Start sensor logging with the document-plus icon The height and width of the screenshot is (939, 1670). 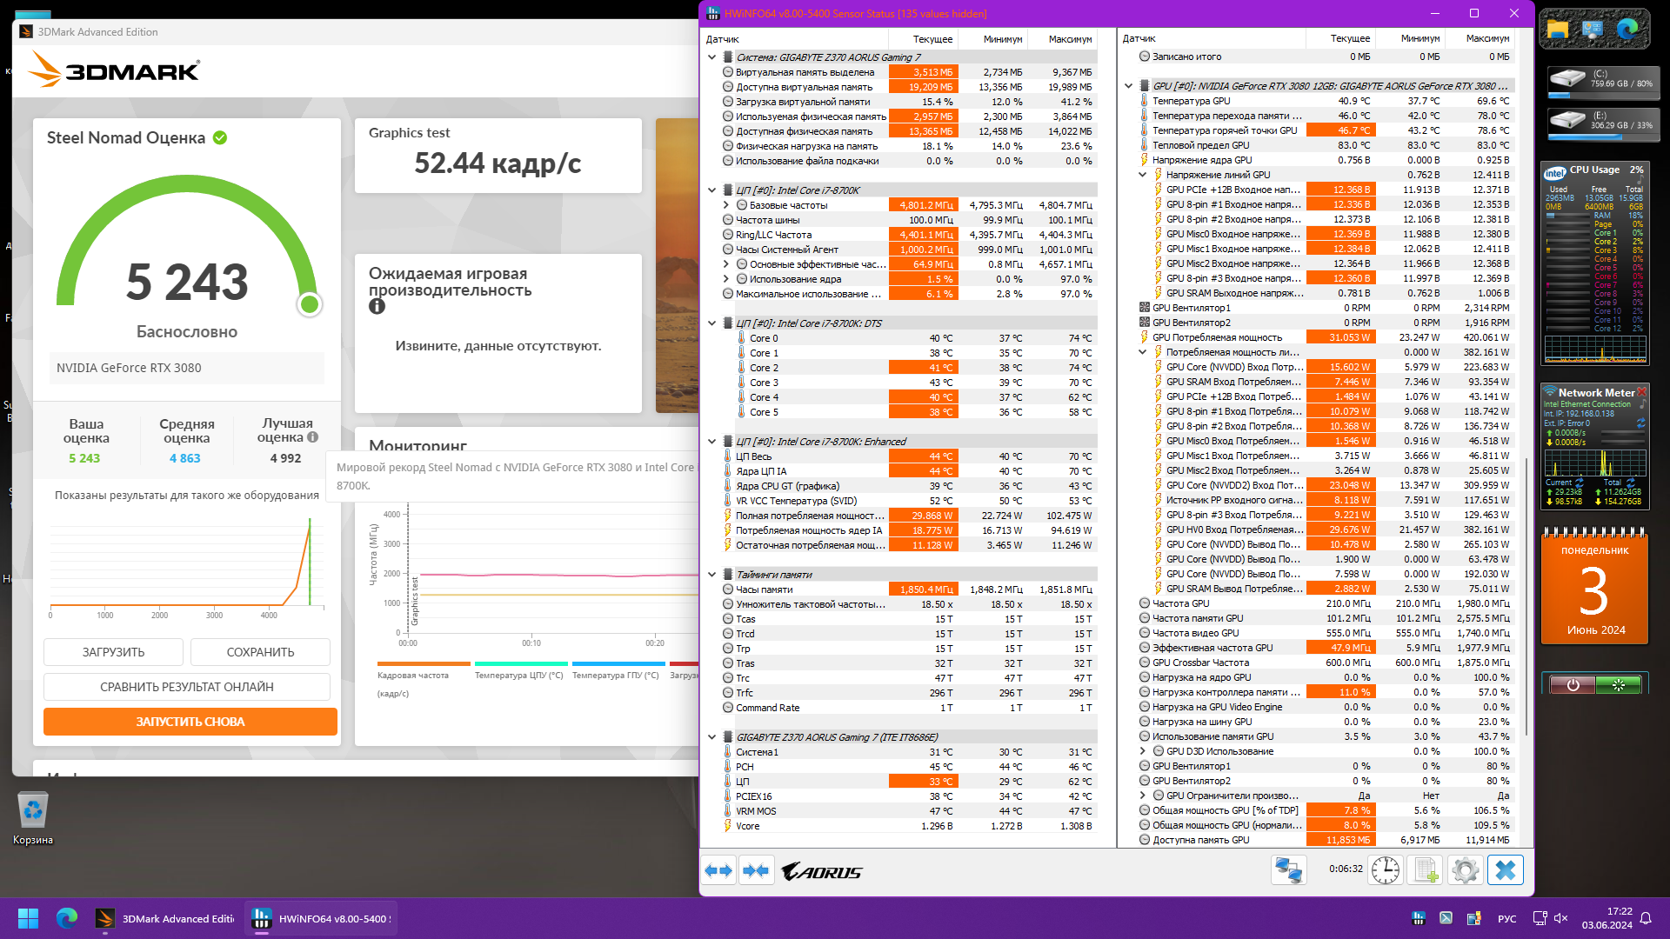click(x=1426, y=869)
